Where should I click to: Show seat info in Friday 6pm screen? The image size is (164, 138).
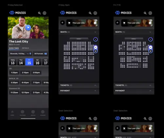click(x=95, y=39)
